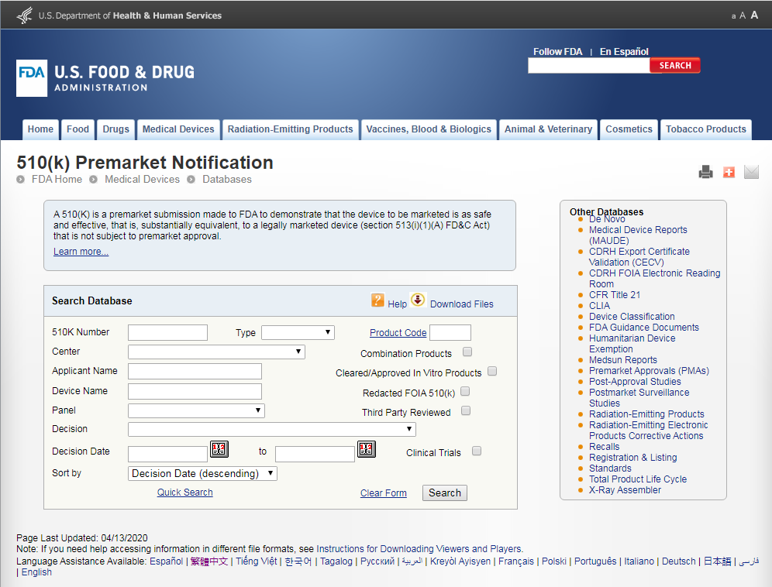The image size is (772, 587).
Task: Enable the Combination Products checkbox
Action: click(x=467, y=352)
